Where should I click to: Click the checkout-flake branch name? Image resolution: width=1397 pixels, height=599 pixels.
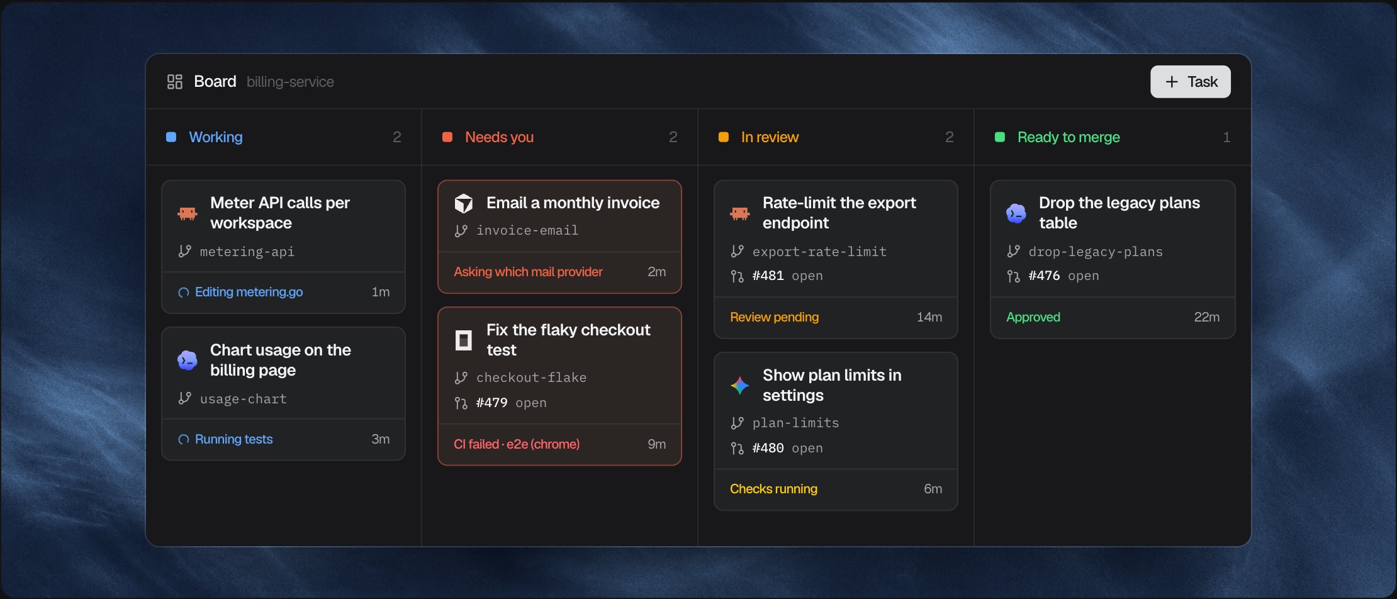(531, 378)
